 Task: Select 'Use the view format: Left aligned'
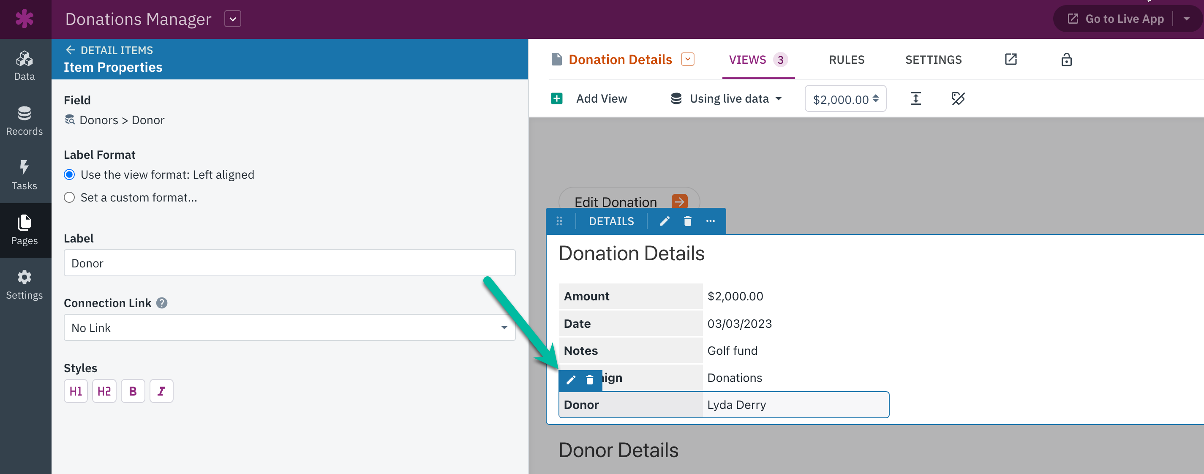tap(159, 175)
